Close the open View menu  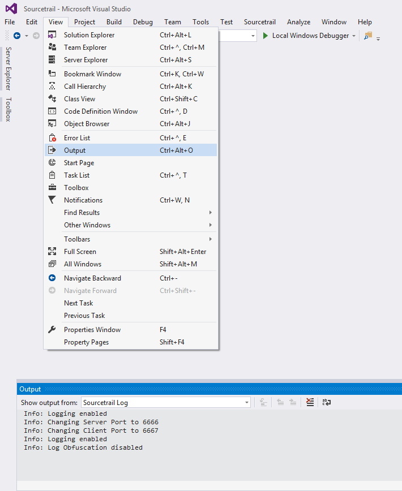pyautogui.click(x=55, y=22)
